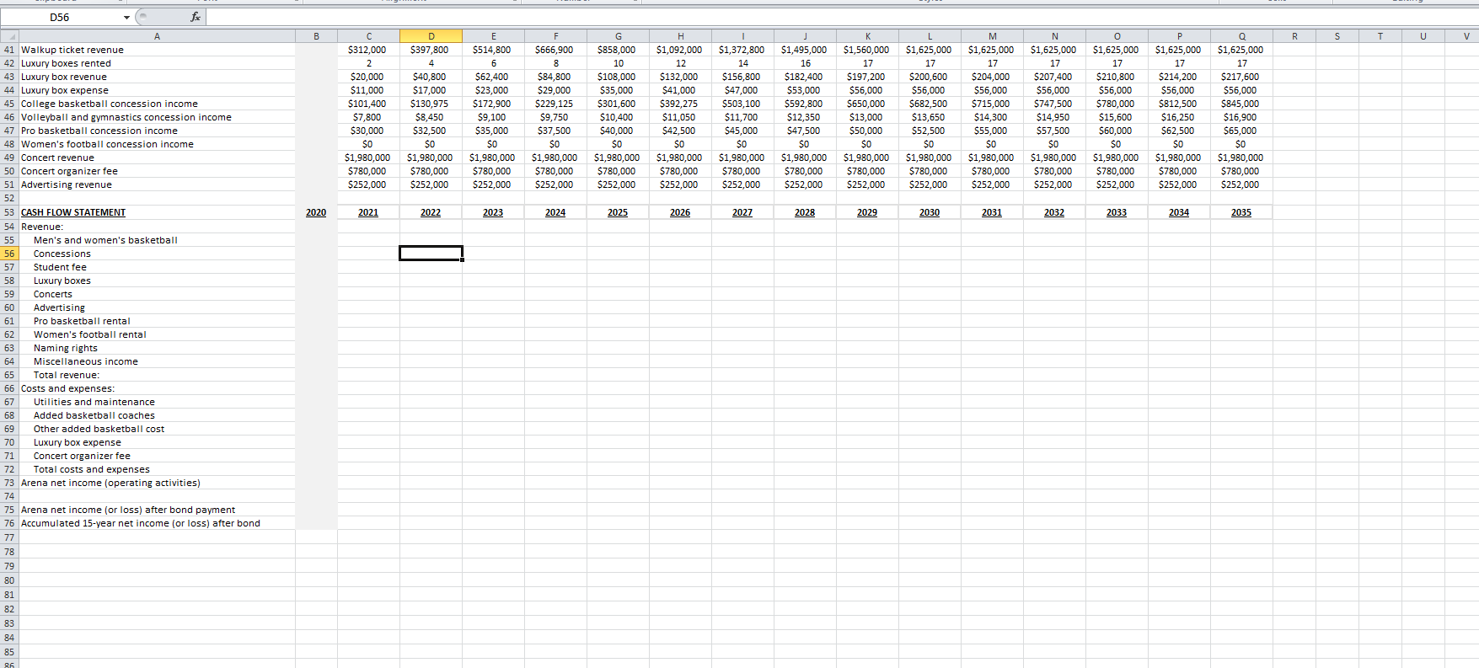Select the column V header

pos(1466,36)
